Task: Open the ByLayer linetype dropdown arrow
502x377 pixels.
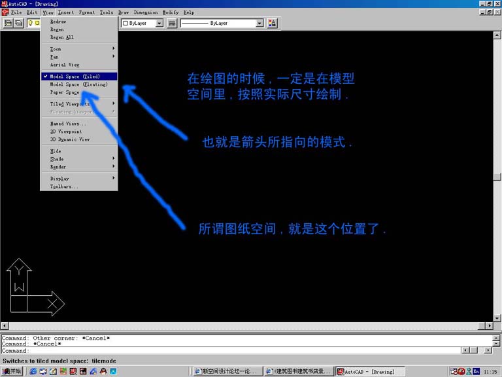Action: pyautogui.click(x=259, y=23)
